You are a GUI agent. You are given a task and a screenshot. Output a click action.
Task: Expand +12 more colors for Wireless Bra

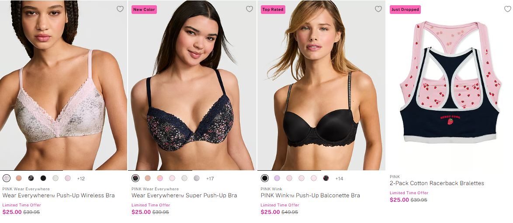tap(81, 179)
